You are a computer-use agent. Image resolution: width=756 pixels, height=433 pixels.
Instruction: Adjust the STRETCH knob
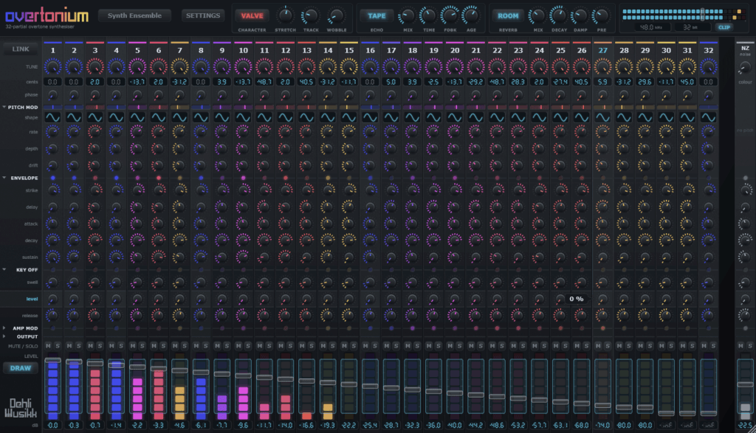coord(286,16)
